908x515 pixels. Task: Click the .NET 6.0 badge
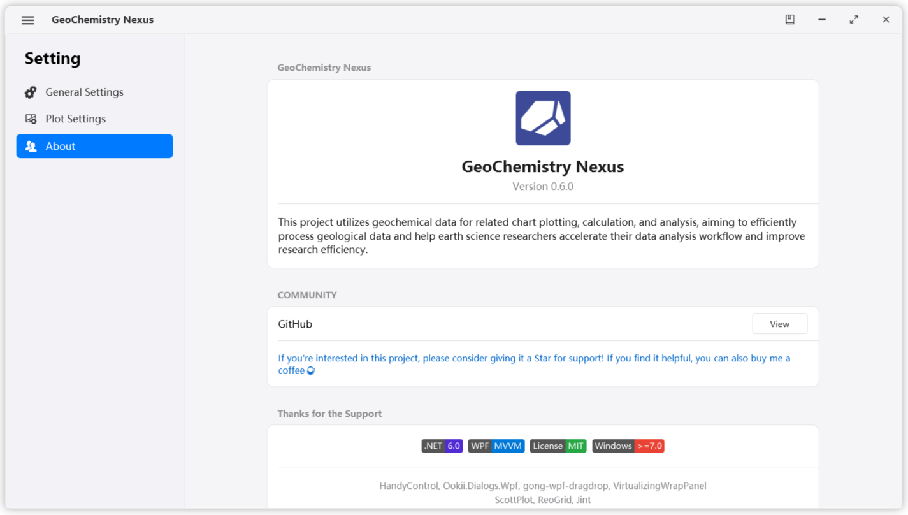(x=442, y=446)
